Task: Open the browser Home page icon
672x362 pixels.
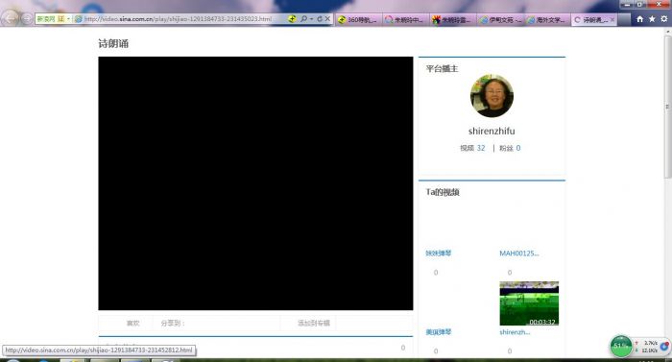Action: tap(640, 19)
